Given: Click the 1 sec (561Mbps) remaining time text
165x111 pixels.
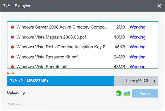Looking at the screenshot, I should point(140,81).
